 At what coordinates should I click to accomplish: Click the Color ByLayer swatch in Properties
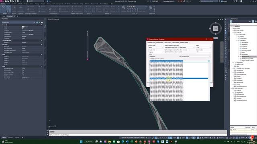[x=23, y=27]
